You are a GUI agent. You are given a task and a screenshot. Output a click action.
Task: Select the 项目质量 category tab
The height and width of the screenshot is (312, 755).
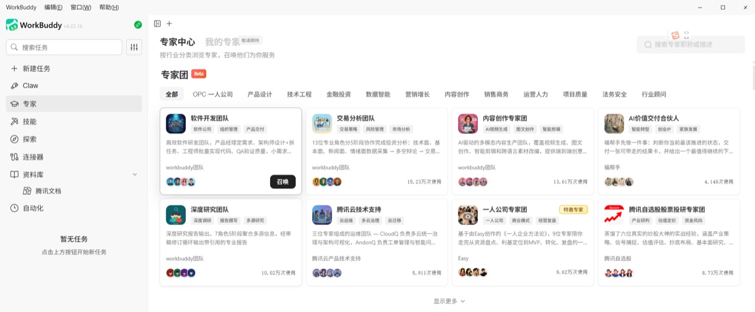(575, 94)
